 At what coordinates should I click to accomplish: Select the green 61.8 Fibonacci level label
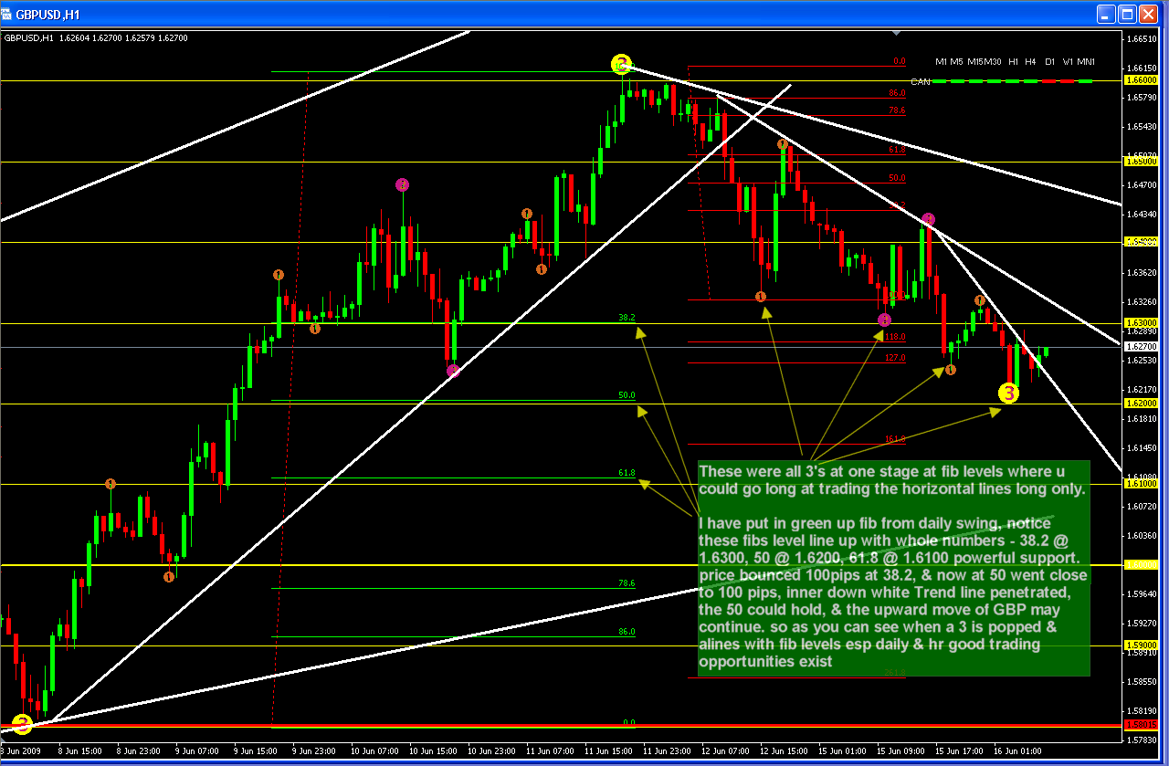tap(627, 473)
